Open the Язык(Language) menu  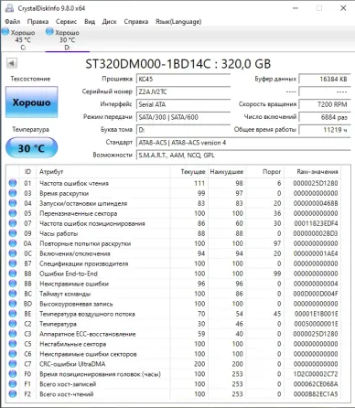(x=178, y=22)
